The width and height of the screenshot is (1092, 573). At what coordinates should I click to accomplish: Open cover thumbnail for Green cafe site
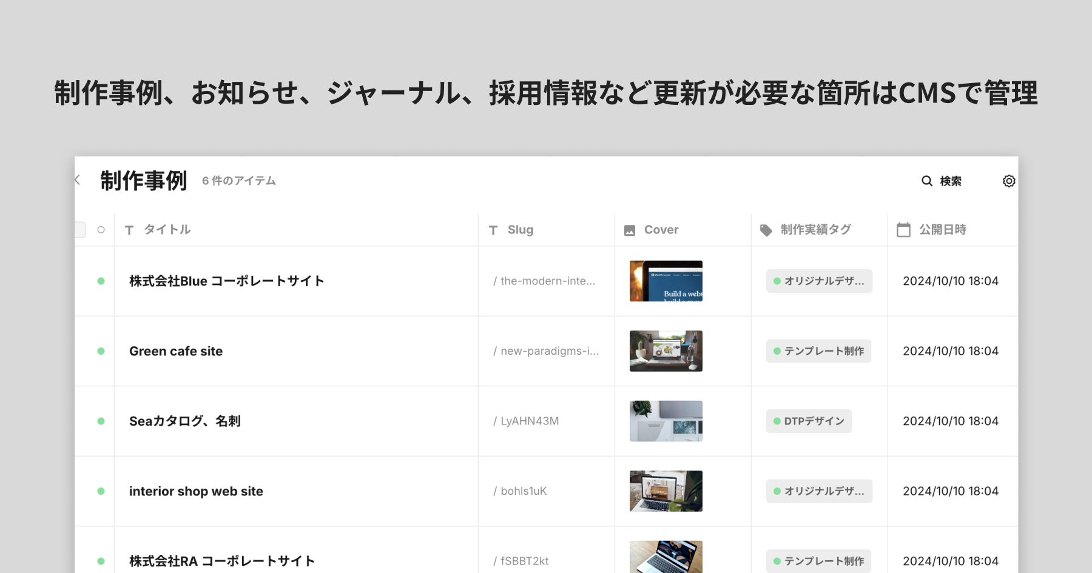coord(666,351)
